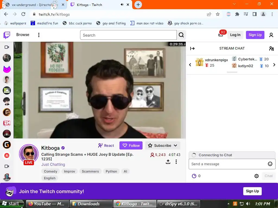Image resolution: width=278 pixels, height=208 pixels.
Task: Select the AI tag
Action: tap(125, 171)
